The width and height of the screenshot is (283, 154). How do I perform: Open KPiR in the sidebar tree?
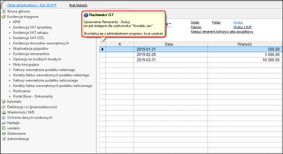tap(17, 22)
